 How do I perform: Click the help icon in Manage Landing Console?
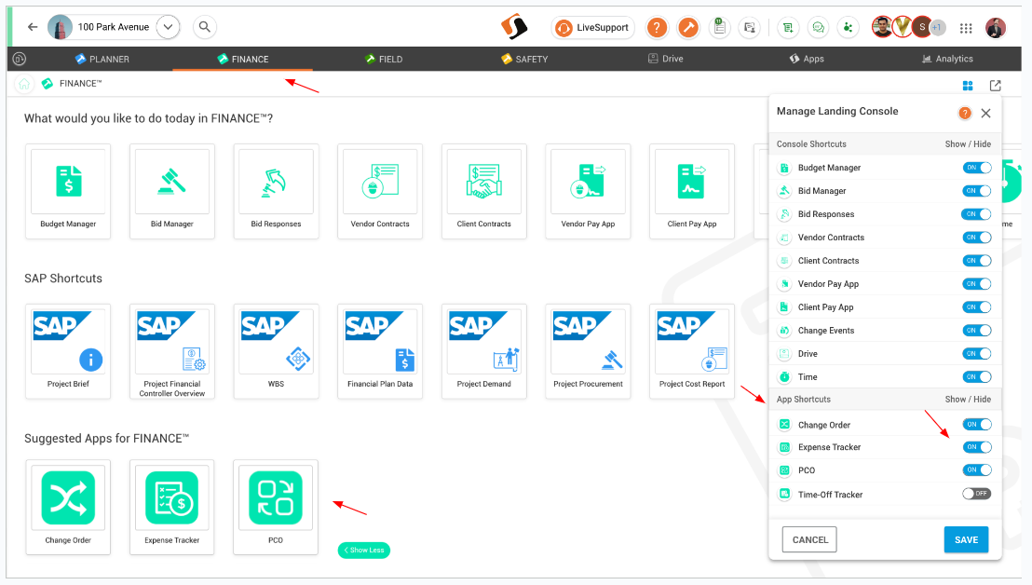(x=964, y=114)
